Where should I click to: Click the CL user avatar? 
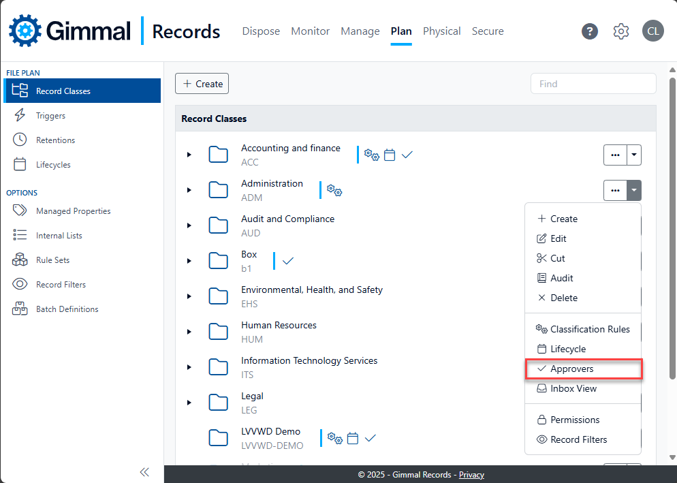[x=653, y=31]
